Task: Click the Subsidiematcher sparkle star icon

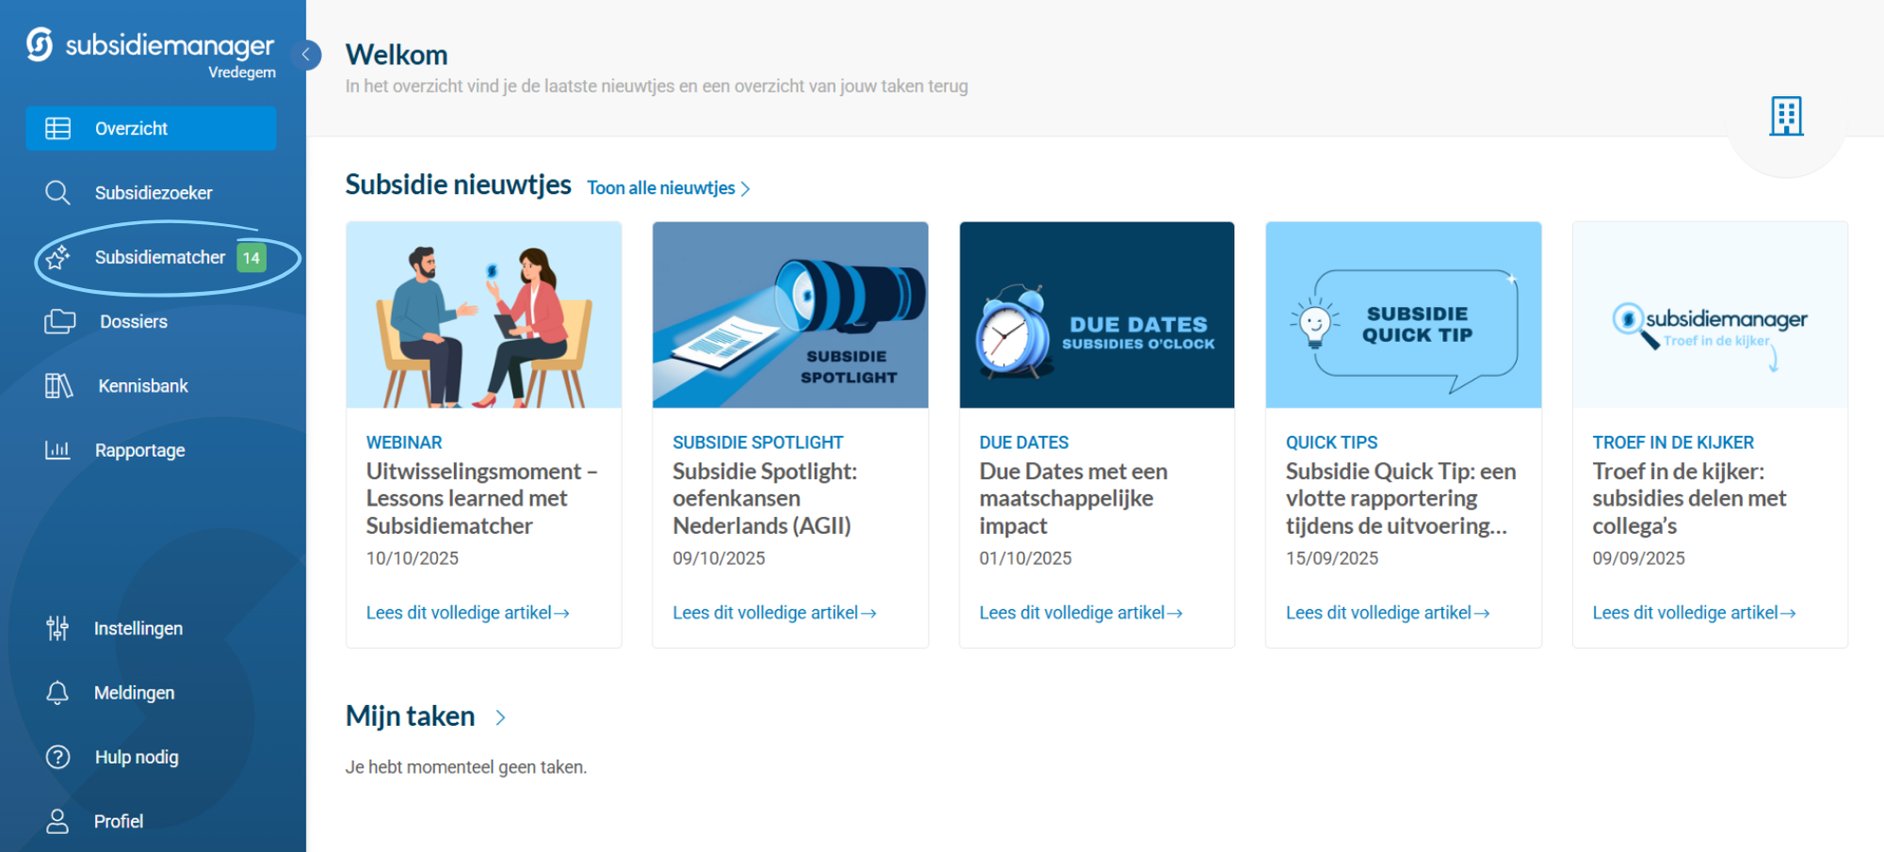Action: click(x=57, y=257)
